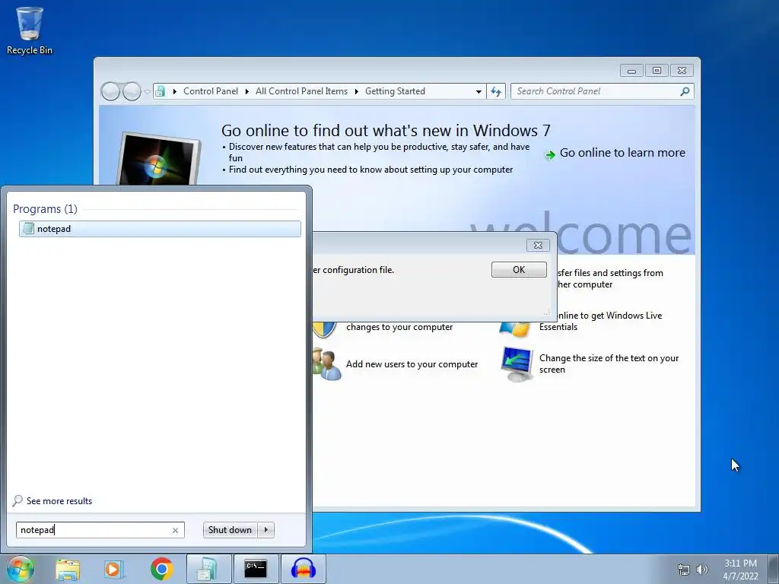779x584 pixels.
Task: Close the configuration file error dialog
Action: (x=538, y=245)
